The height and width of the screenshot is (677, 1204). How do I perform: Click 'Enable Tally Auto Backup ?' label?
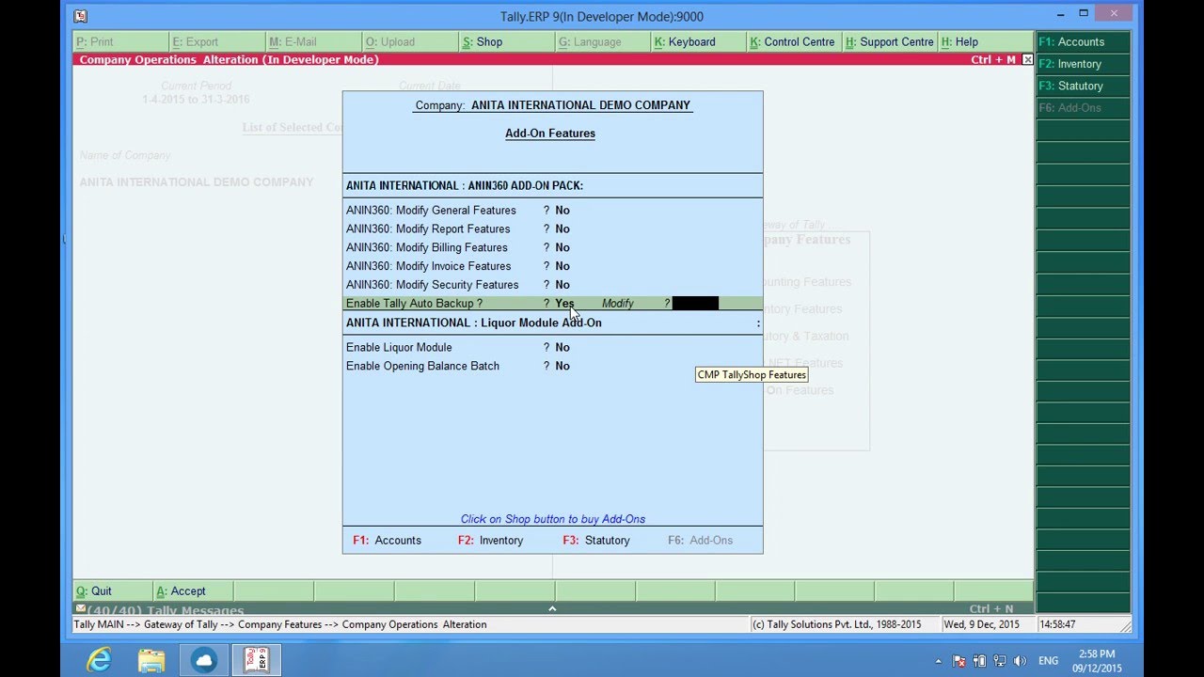tap(414, 304)
